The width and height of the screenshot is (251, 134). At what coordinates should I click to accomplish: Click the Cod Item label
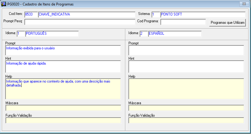pyautogui.click(x=16, y=14)
